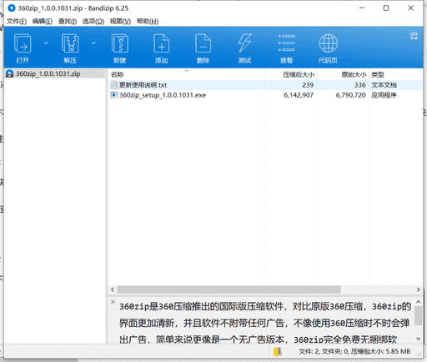Close the archive comment pane
Screen dimensions: 427x362
[x=113, y=302]
